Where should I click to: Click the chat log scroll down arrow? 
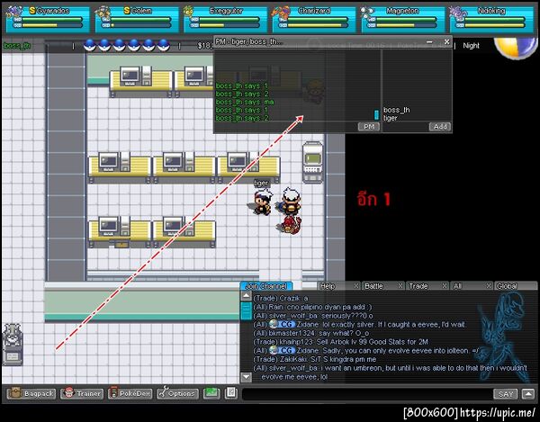click(x=247, y=377)
